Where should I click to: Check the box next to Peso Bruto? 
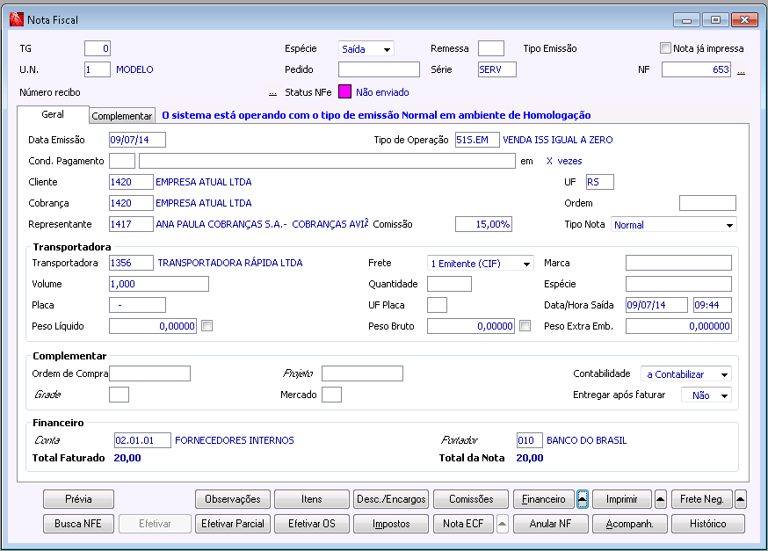(525, 326)
